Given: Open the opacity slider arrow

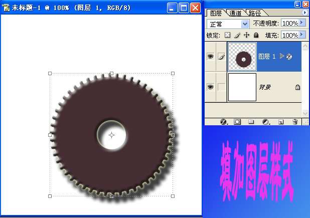Looking at the screenshot, I should 302,23.
